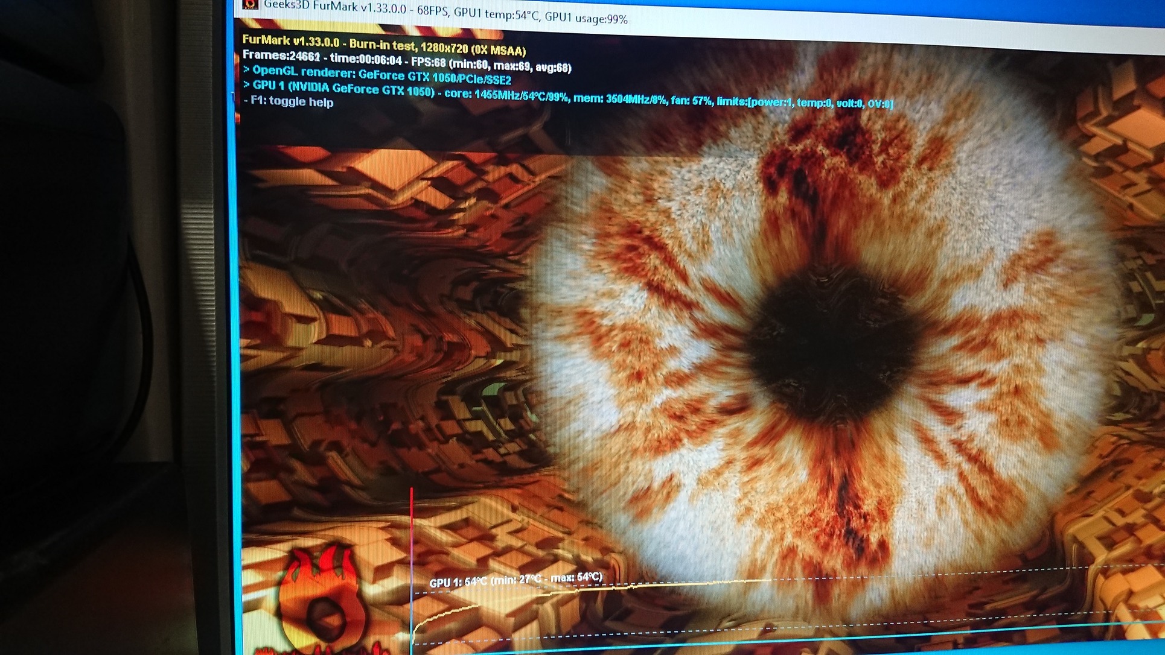Click the limits power/temp/volt readout

click(805, 103)
